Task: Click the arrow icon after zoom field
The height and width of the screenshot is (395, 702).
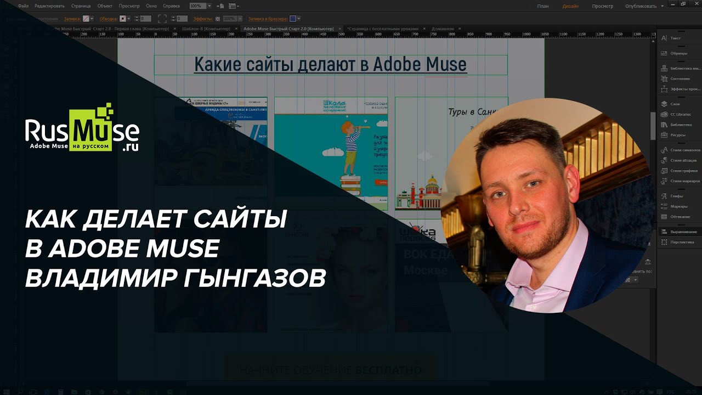Action: point(220,6)
